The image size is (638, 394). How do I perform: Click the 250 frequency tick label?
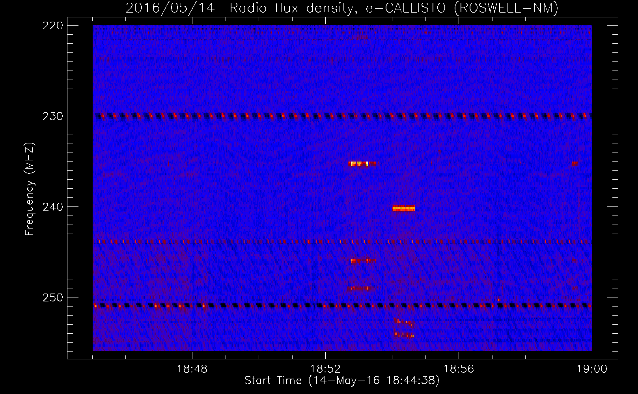click(53, 297)
